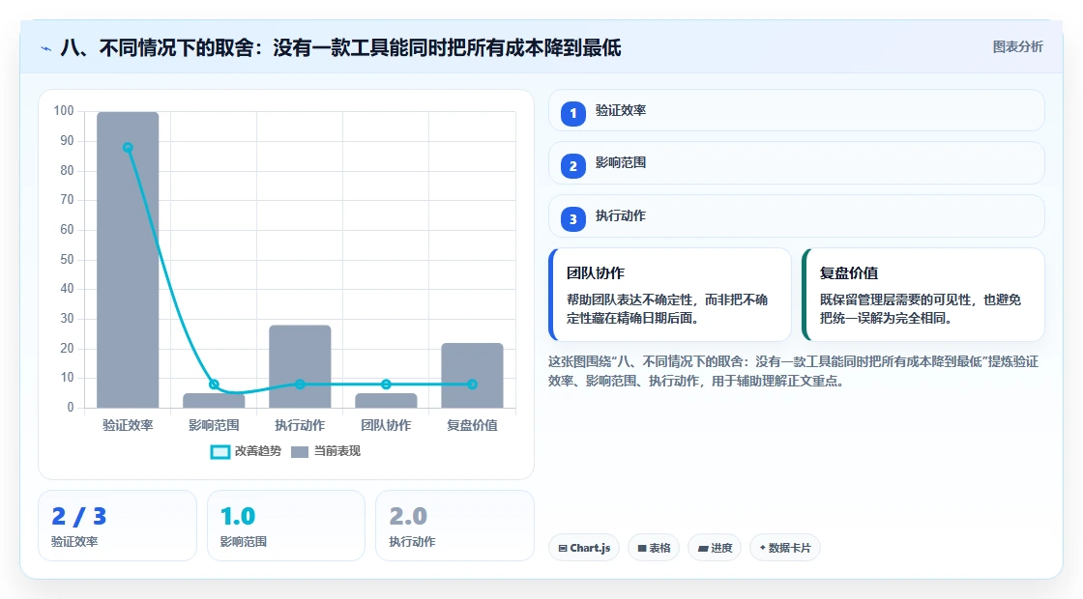Viewport: 1083px width, 599px height.
Task: Click the 50 y-axis value
Action: click(x=67, y=260)
